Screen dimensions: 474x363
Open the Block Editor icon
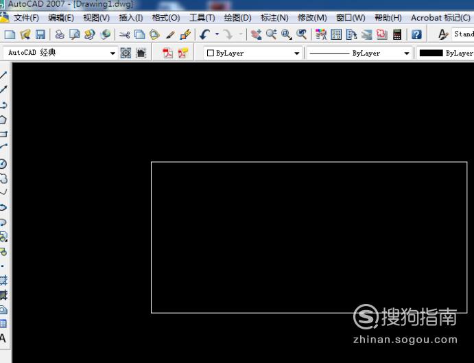click(185, 34)
